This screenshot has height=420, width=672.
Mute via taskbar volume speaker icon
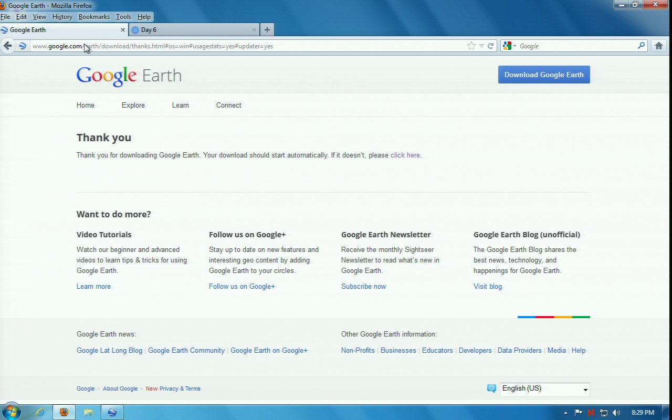(x=616, y=413)
